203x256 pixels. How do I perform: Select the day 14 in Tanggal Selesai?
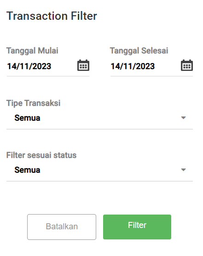click(x=115, y=66)
